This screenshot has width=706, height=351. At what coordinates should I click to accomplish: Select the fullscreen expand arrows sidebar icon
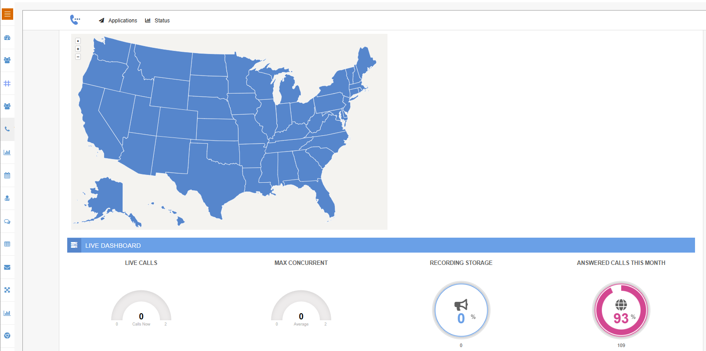7,290
